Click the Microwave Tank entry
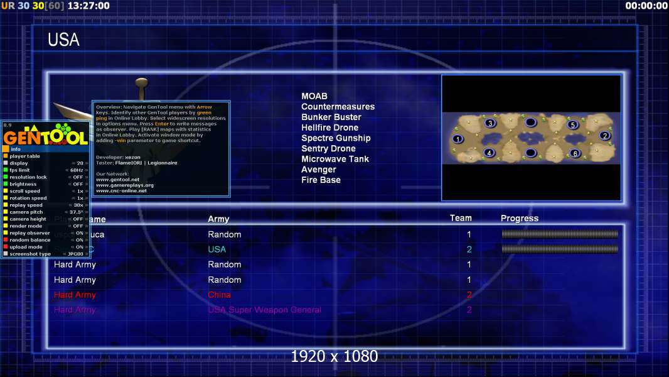669x377 pixels. (335, 159)
